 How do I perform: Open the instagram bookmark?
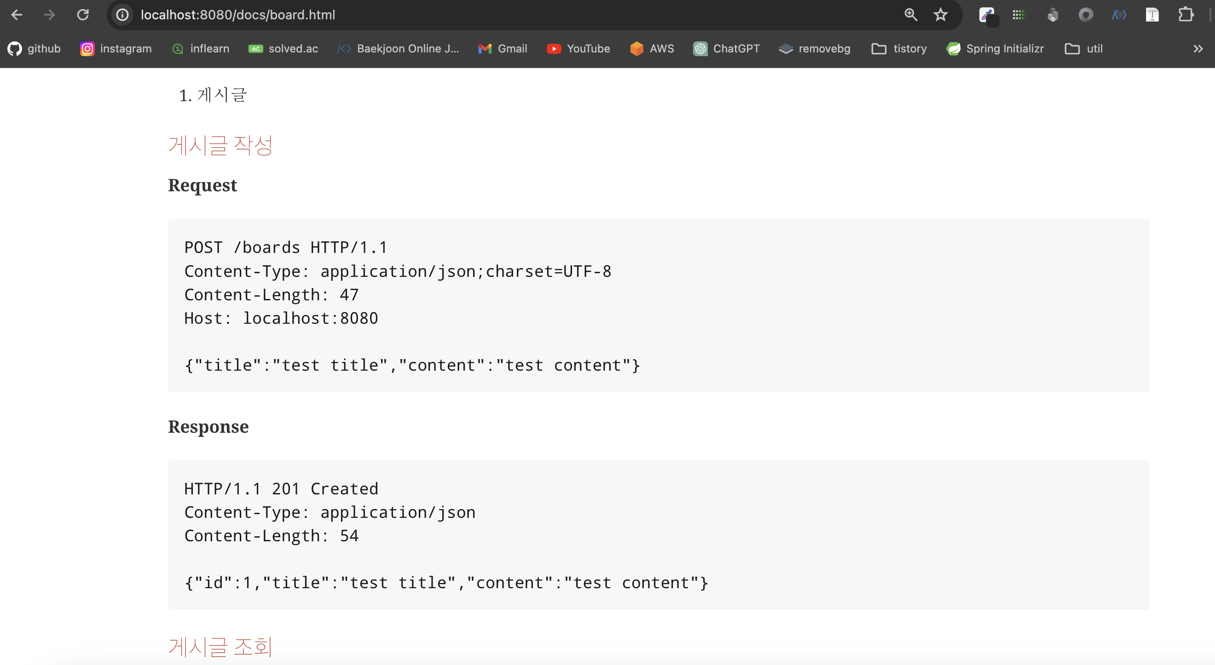click(x=116, y=49)
